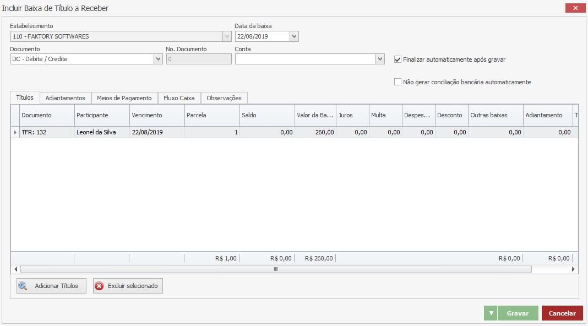Close the Incluir Baixa window

575,8
